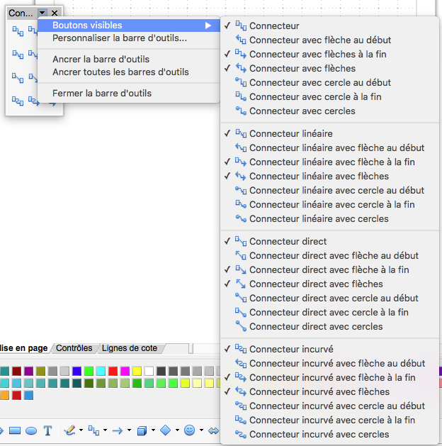Enable Connecteur avec flèche au début

point(330,40)
